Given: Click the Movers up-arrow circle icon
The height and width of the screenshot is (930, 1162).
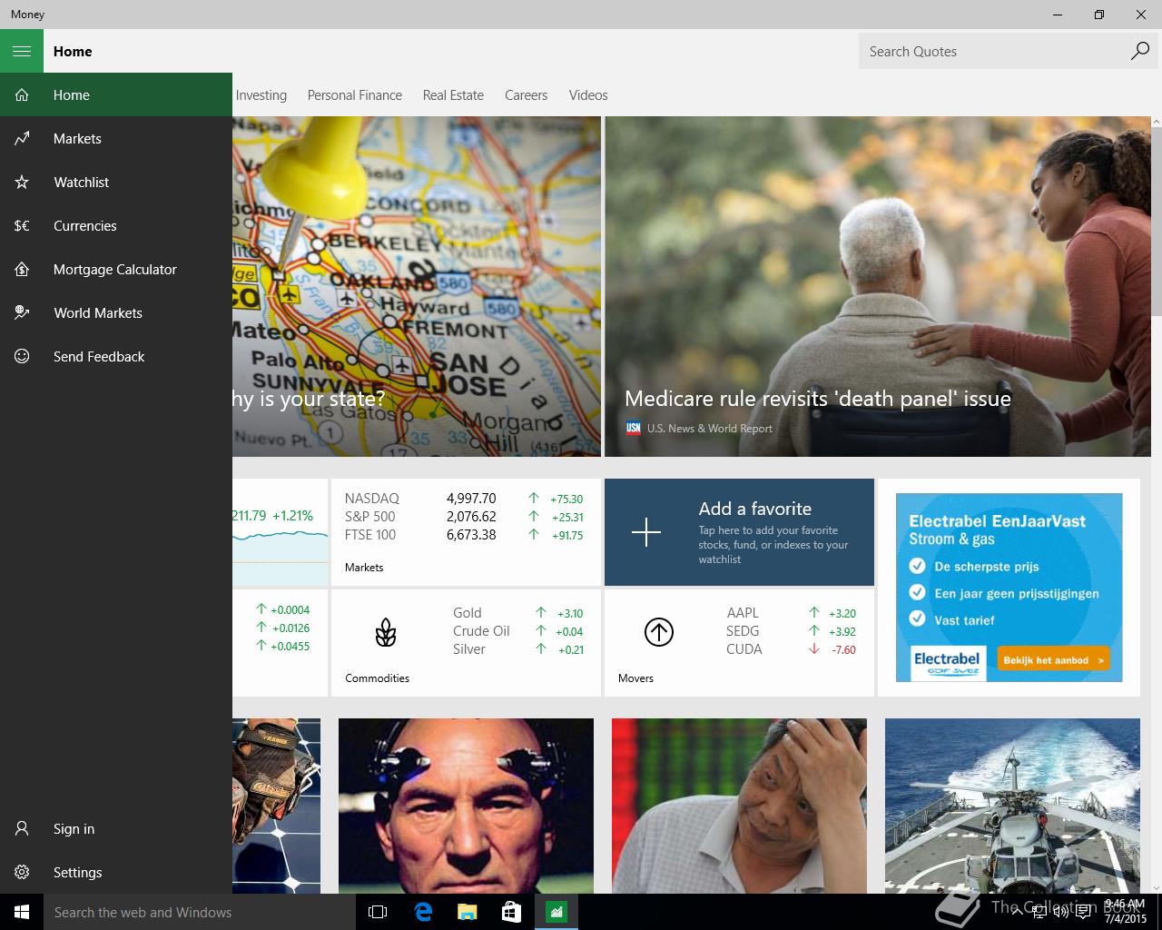Looking at the screenshot, I should tap(658, 631).
